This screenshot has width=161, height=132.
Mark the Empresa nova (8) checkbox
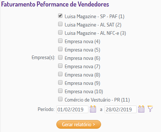click(x=60, y=74)
